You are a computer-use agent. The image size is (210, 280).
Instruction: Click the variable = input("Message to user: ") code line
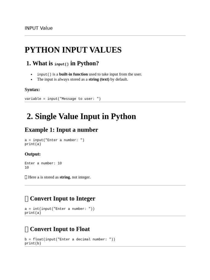[x=63, y=99]
